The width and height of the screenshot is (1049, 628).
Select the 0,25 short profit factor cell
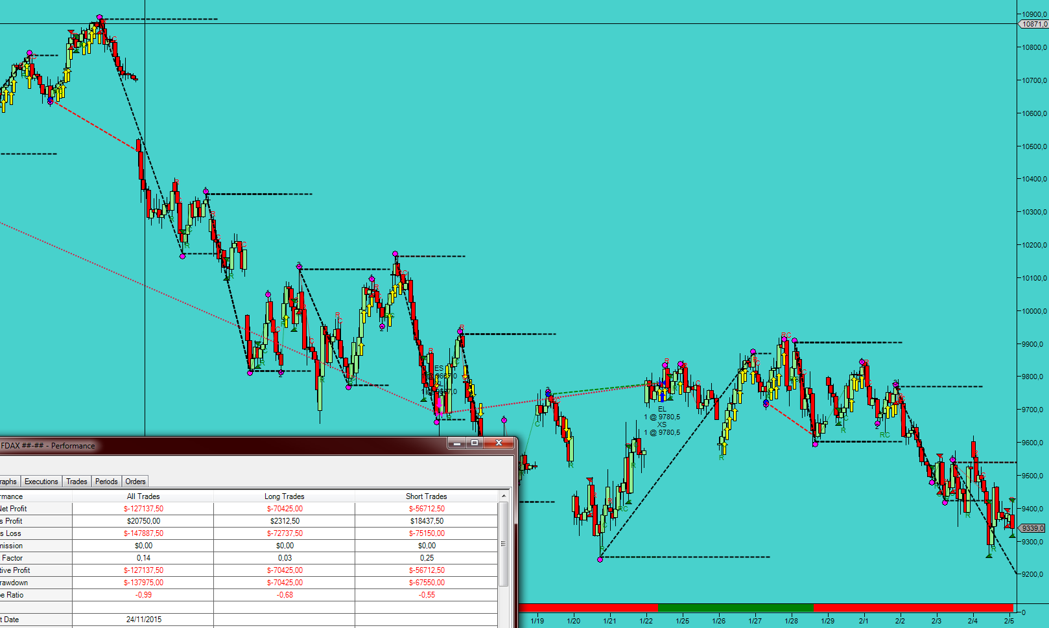click(427, 558)
